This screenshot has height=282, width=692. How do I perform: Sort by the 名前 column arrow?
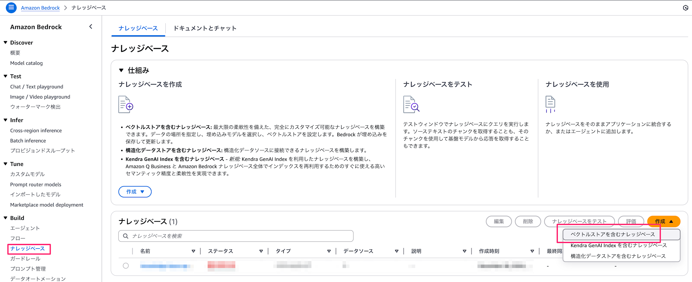pos(193,251)
